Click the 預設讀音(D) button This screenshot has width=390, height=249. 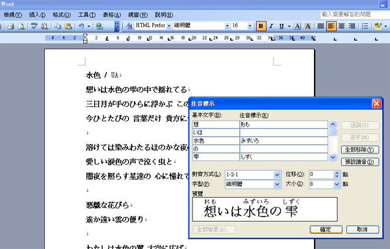(x=359, y=162)
